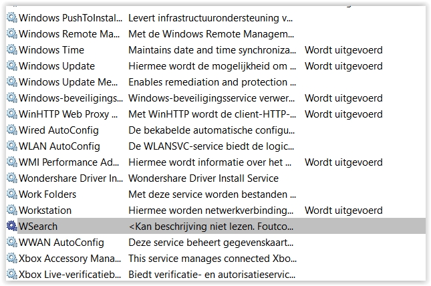Click the WWAN AutoConfig gear icon
The image size is (431, 286).
[x=12, y=243]
